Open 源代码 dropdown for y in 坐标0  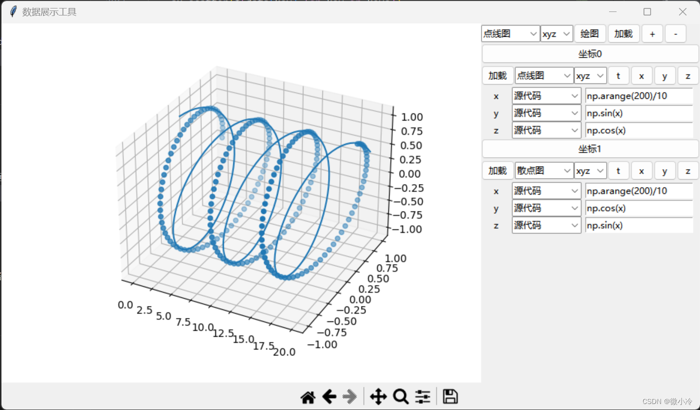(x=547, y=113)
